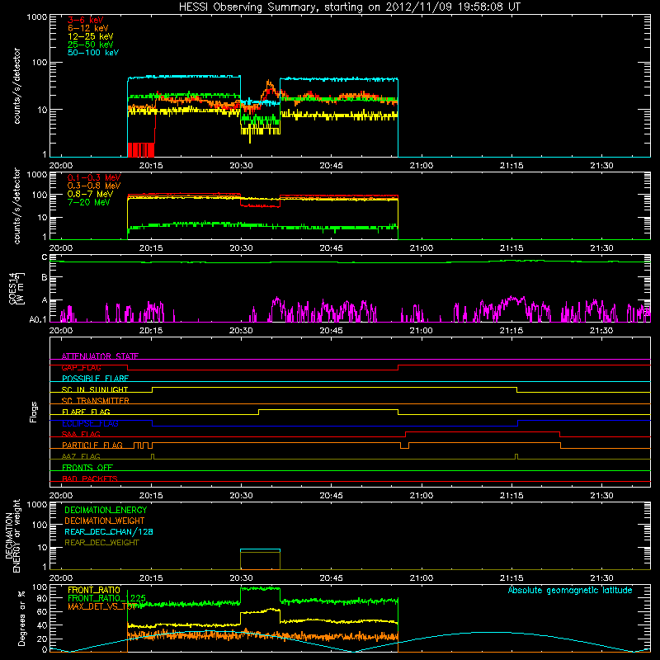Click the 21:00 tick under flags panel

pyautogui.click(x=422, y=496)
